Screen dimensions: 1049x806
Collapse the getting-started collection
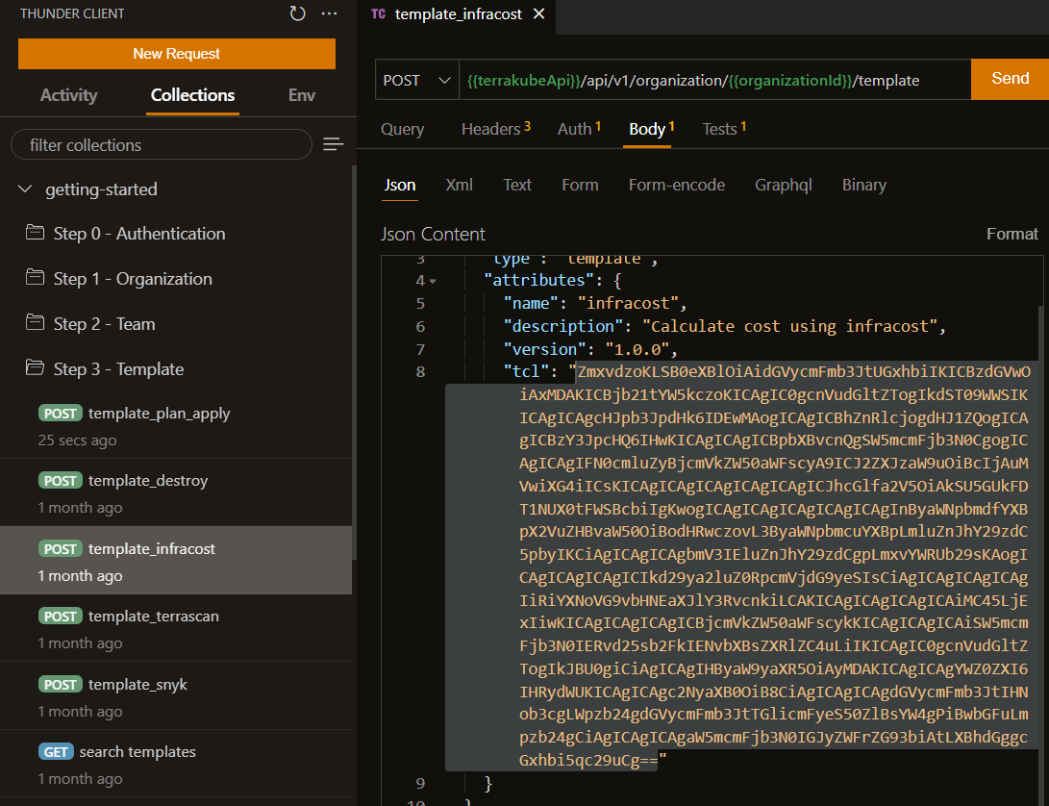26,189
